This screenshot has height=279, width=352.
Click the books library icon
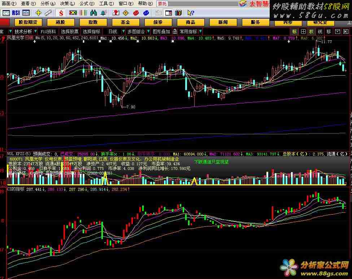[178, 13]
